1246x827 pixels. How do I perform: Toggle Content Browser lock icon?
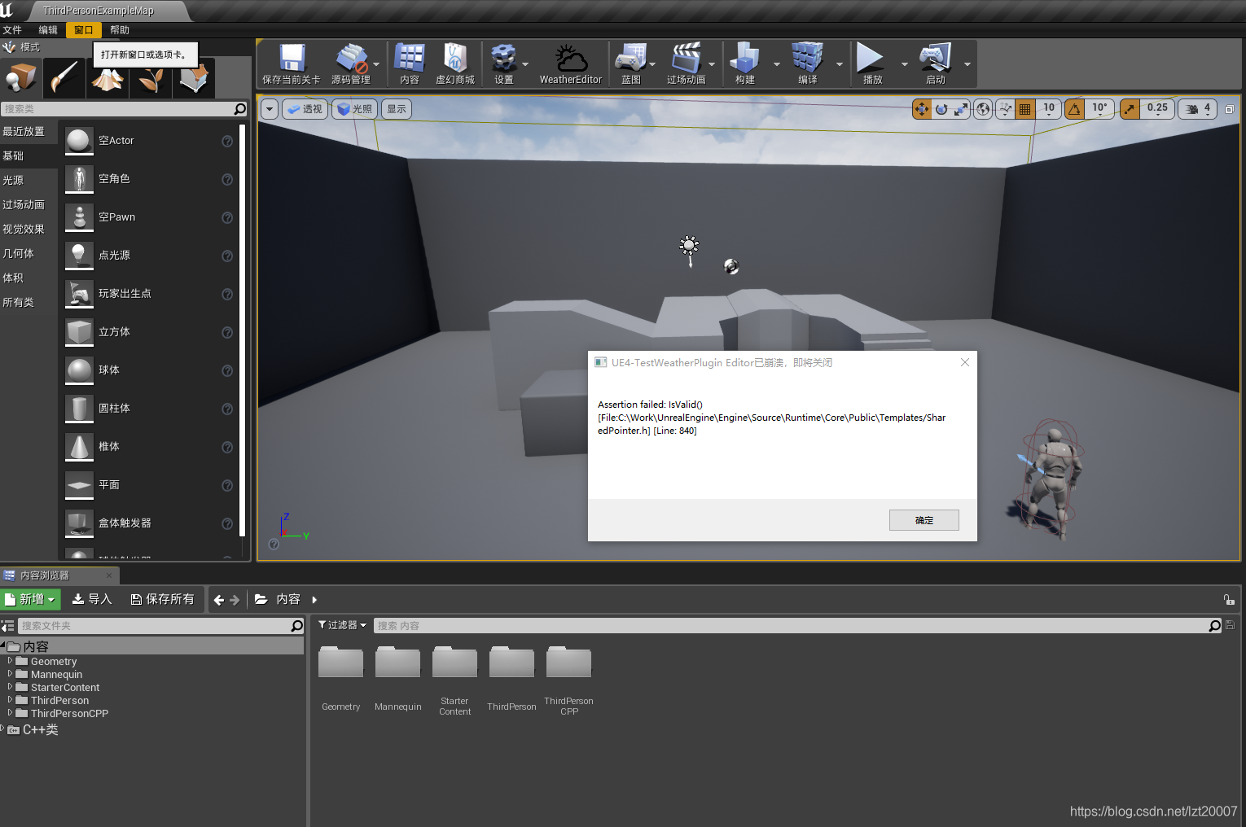pyautogui.click(x=1229, y=599)
